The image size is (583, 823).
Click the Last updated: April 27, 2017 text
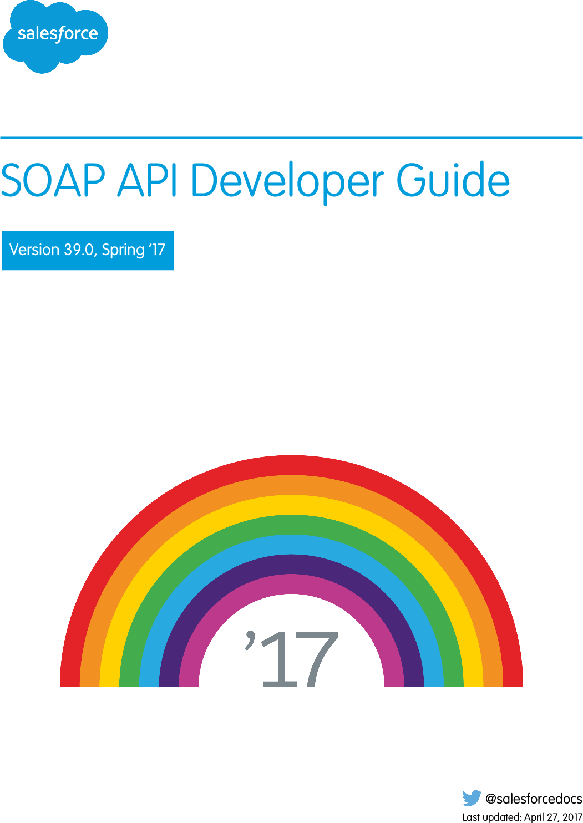[522, 817]
